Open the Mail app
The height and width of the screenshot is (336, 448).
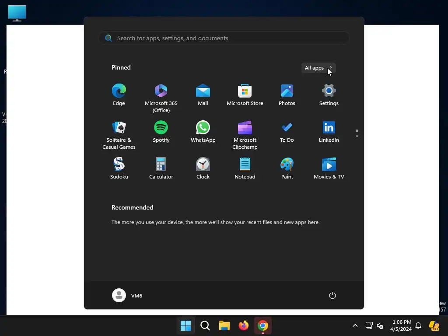pyautogui.click(x=203, y=95)
